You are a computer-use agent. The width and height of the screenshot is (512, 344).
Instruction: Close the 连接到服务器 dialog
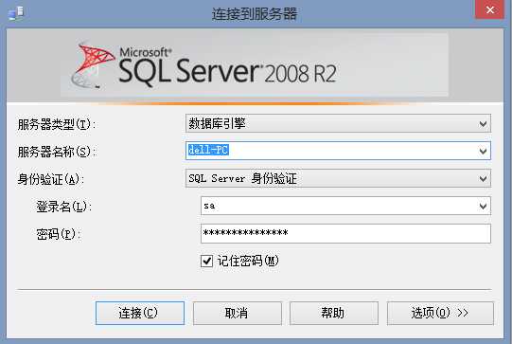click(489, 9)
